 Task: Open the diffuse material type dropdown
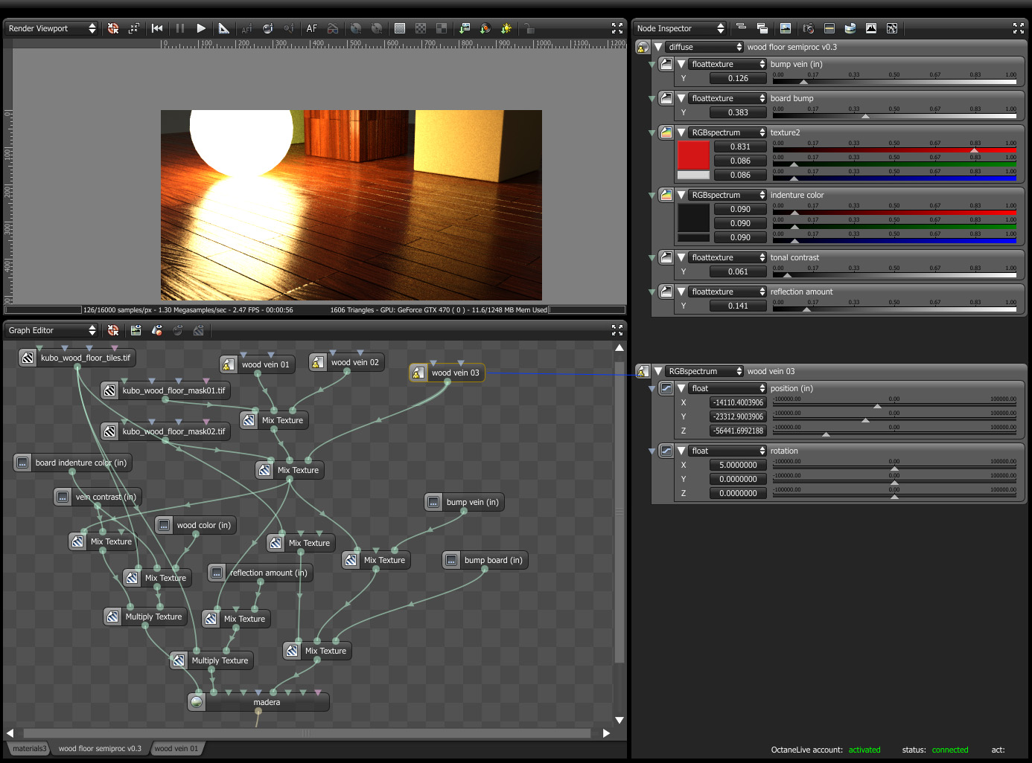704,47
